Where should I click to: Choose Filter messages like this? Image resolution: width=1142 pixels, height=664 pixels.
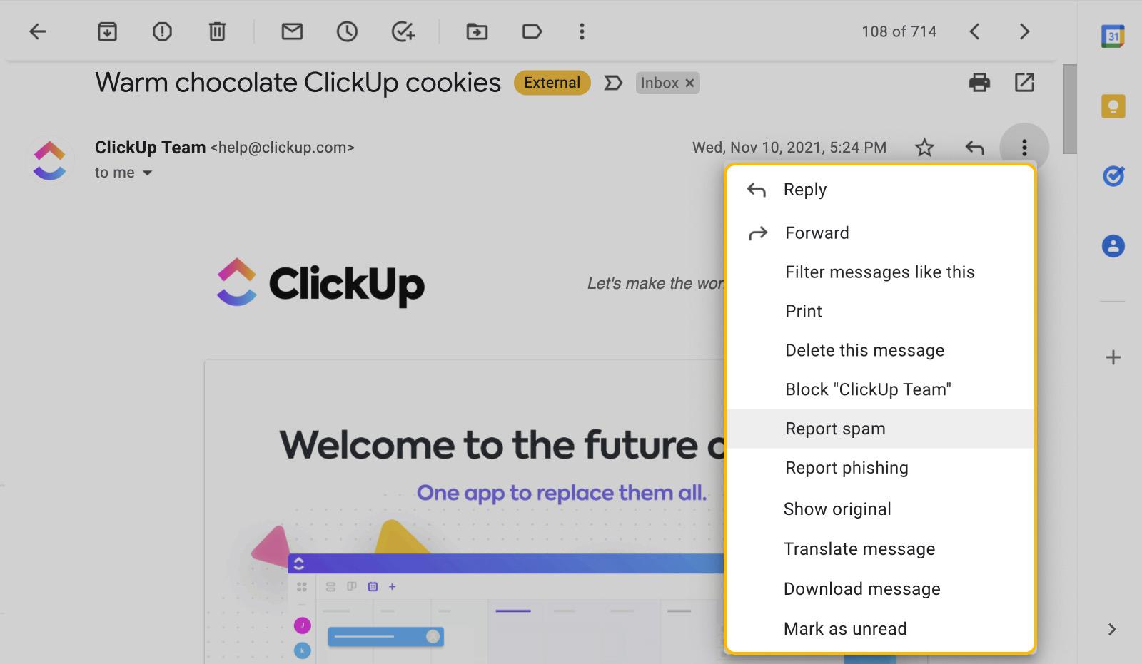[880, 272]
